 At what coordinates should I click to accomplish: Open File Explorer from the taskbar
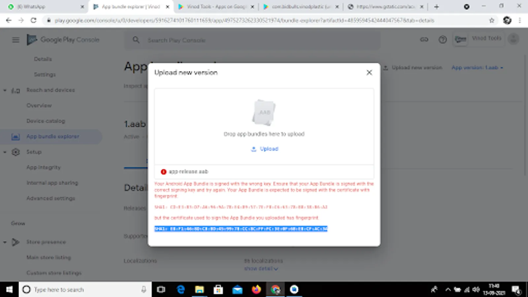[199, 289]
